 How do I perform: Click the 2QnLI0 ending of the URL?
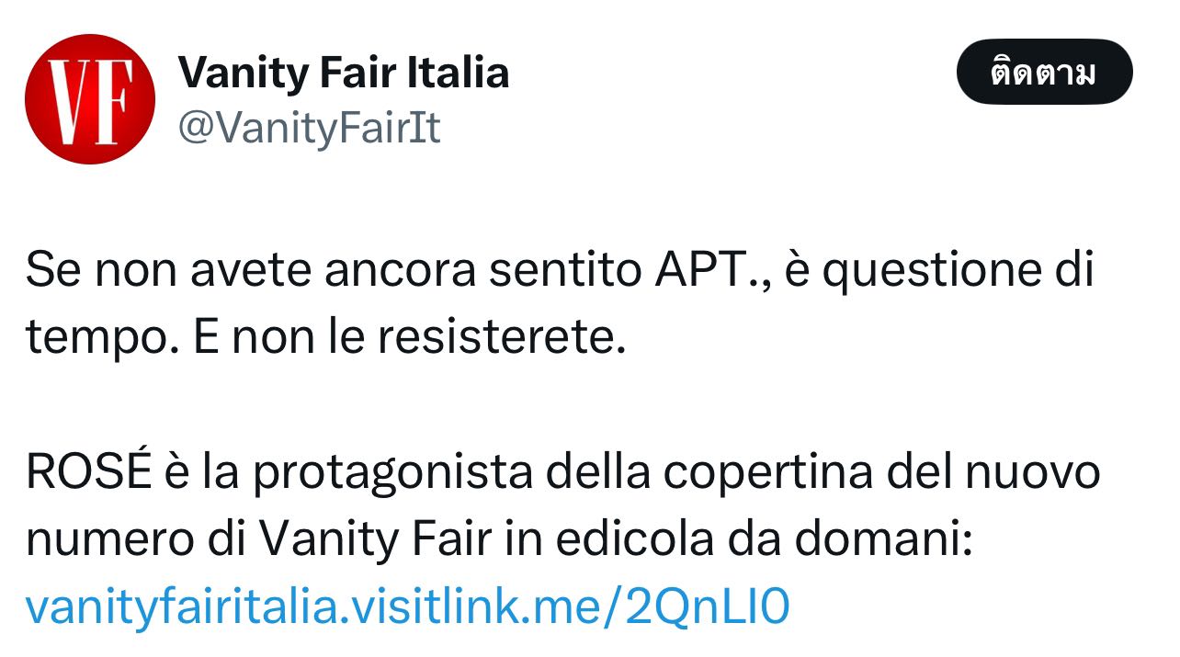point(708,607)
